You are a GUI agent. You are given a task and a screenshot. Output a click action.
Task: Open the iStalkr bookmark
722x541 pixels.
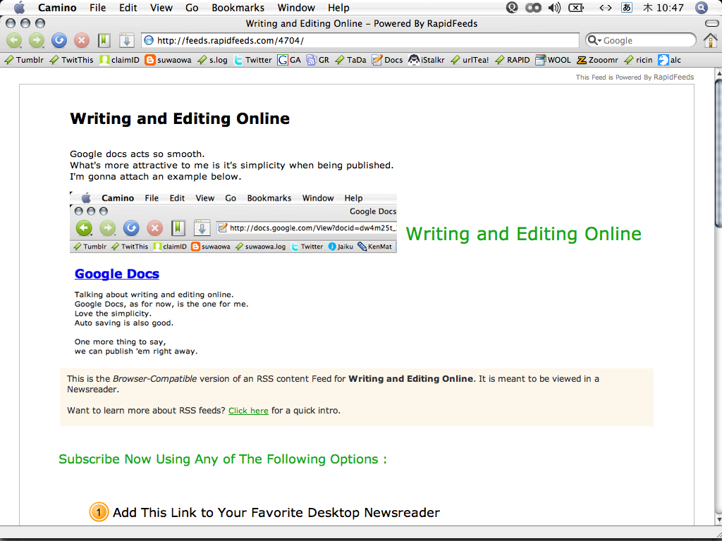427,60
